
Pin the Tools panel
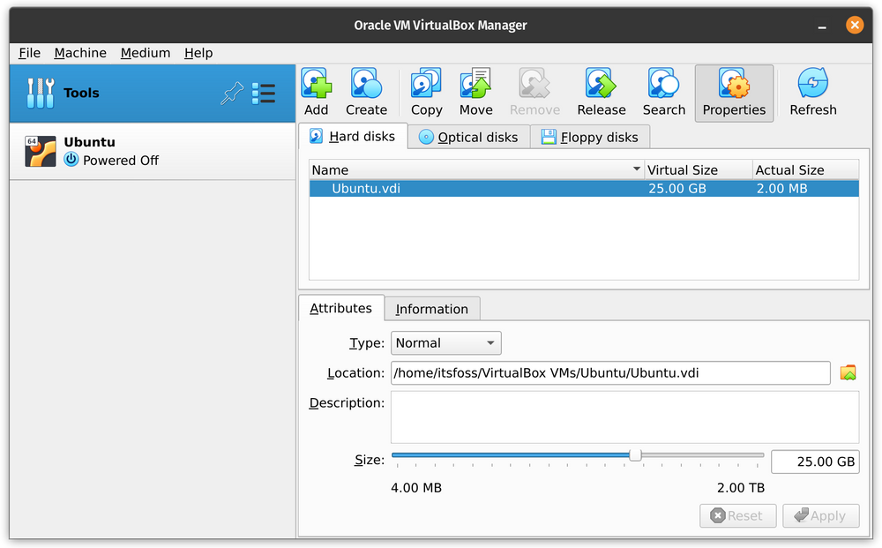(x=232, y=93)
